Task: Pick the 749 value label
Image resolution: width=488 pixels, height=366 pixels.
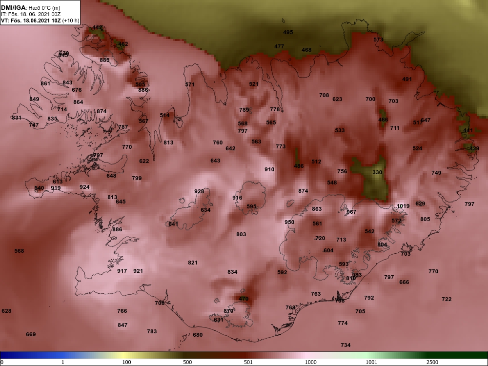Action: [436, 173]
